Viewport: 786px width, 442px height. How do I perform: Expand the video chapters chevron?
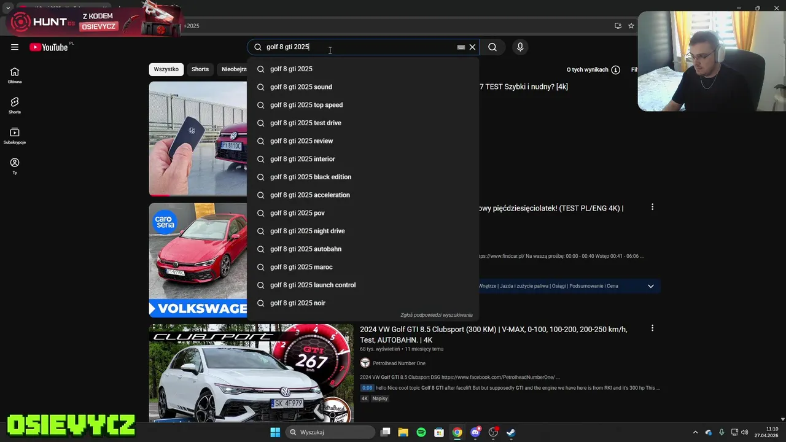click(x=650, y=286)
